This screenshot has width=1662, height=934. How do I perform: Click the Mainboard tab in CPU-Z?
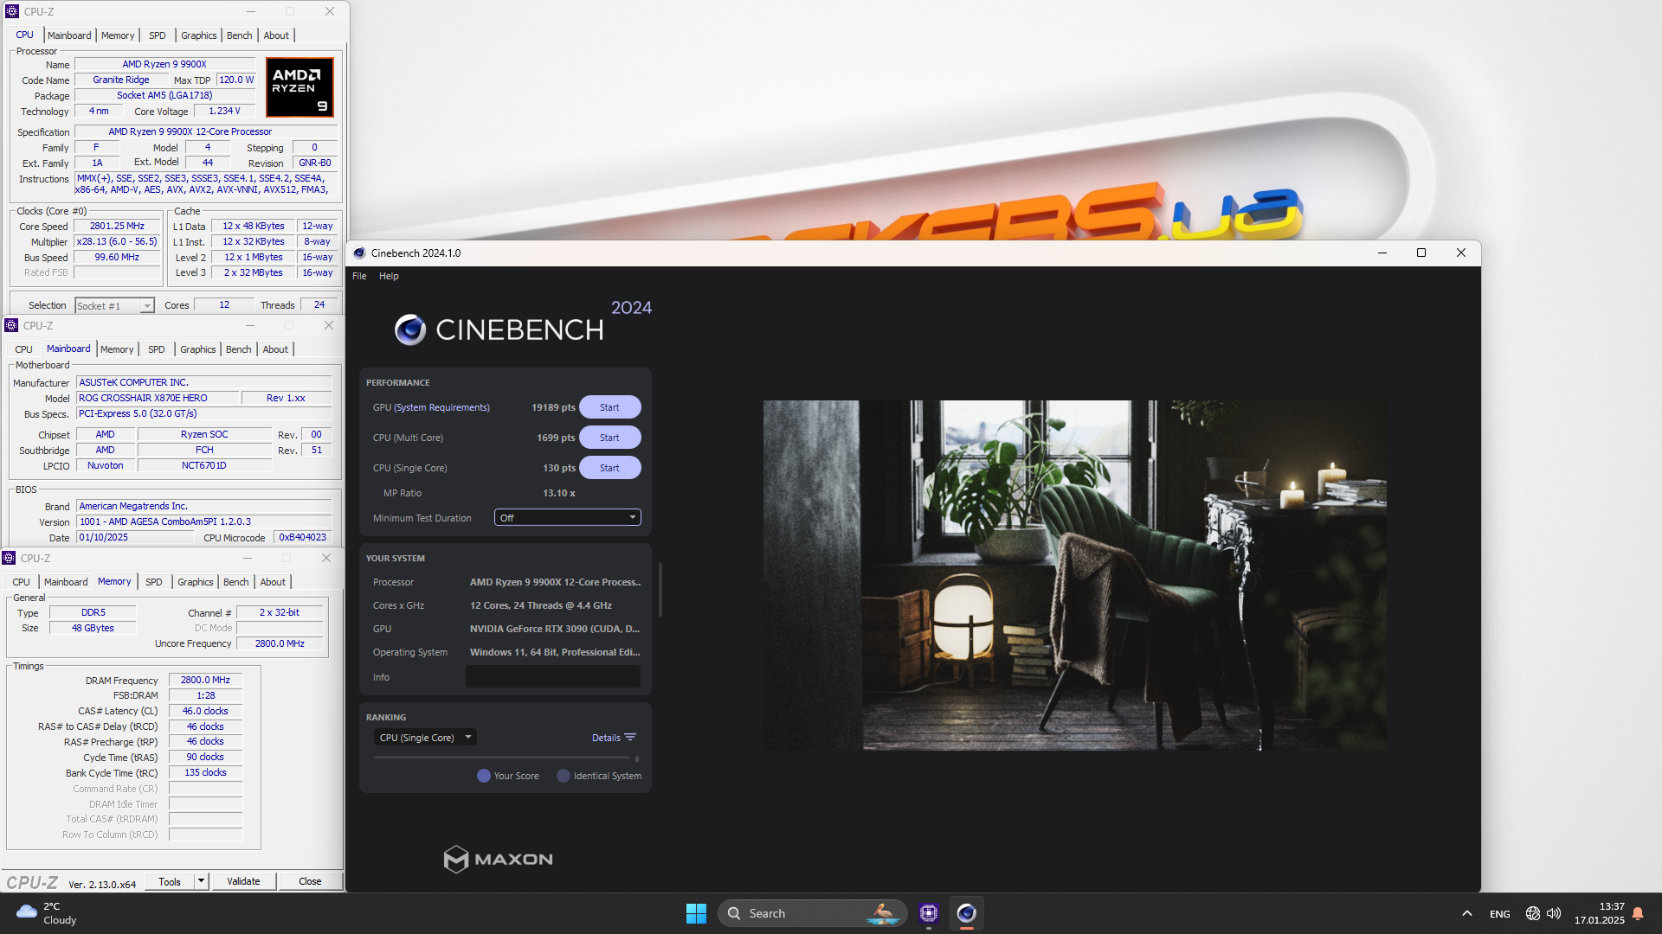(x=68, y=35)
